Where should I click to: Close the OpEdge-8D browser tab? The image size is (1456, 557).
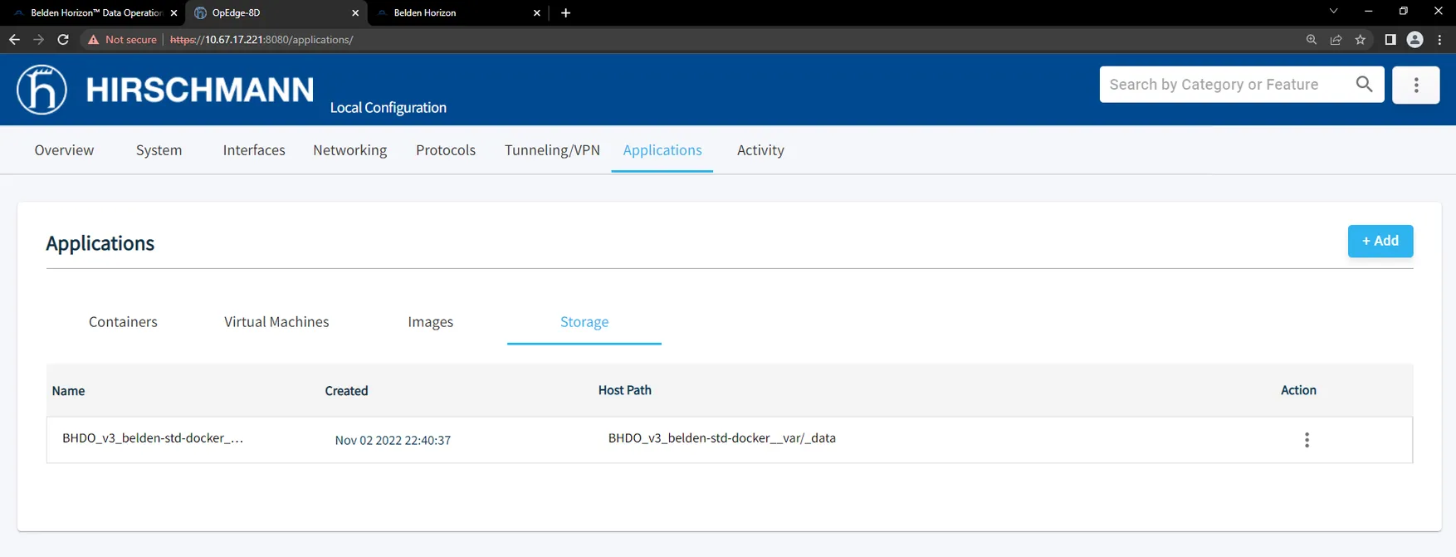355,13
